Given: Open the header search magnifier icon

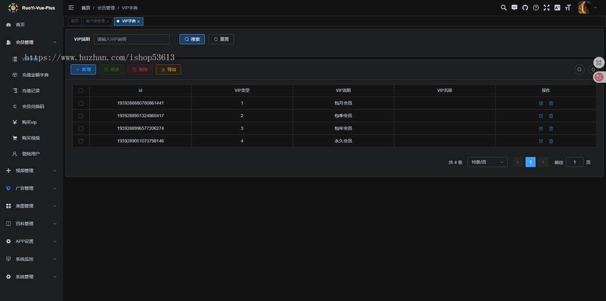Looking at the screenshot, I should click(x=503, y=8).
